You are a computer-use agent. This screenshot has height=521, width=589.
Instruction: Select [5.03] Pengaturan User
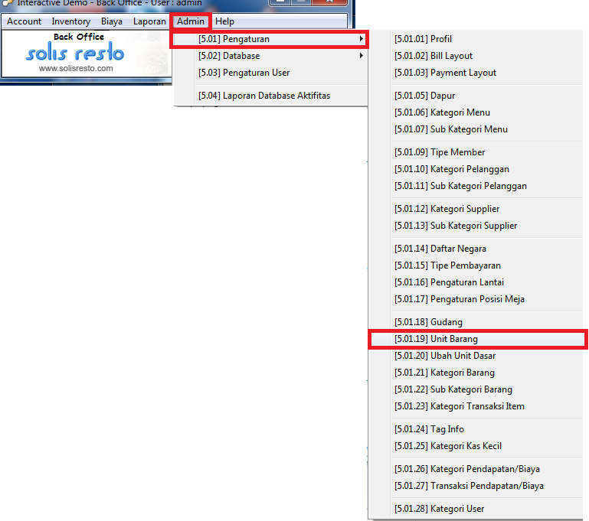tap(244, 73)
